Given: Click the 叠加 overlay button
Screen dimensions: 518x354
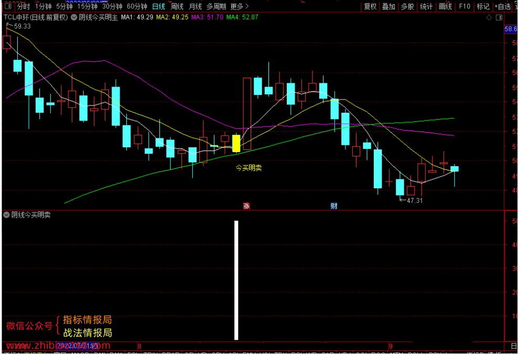Looking at the screenshot, I should point(388,6).
